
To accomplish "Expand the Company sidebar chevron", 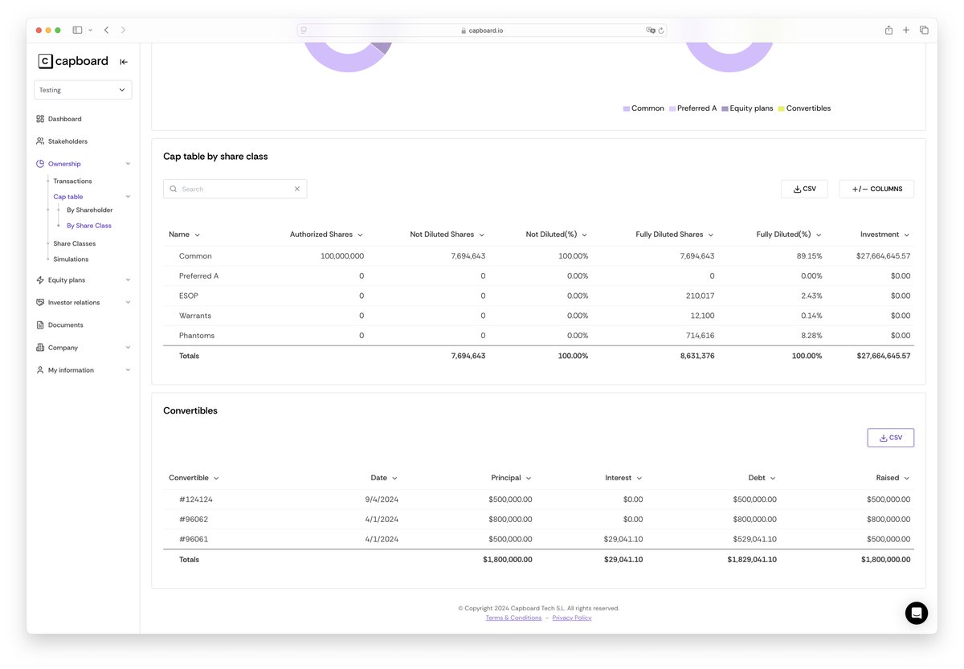I will pyautogui.click(x=127, y=347).
